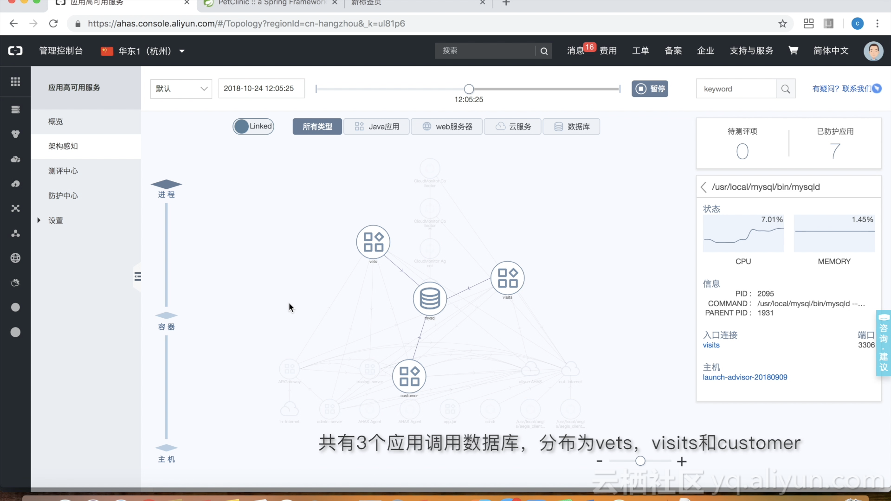Open the 默认 dropdown
891x501 pixels.
point(181,89)
